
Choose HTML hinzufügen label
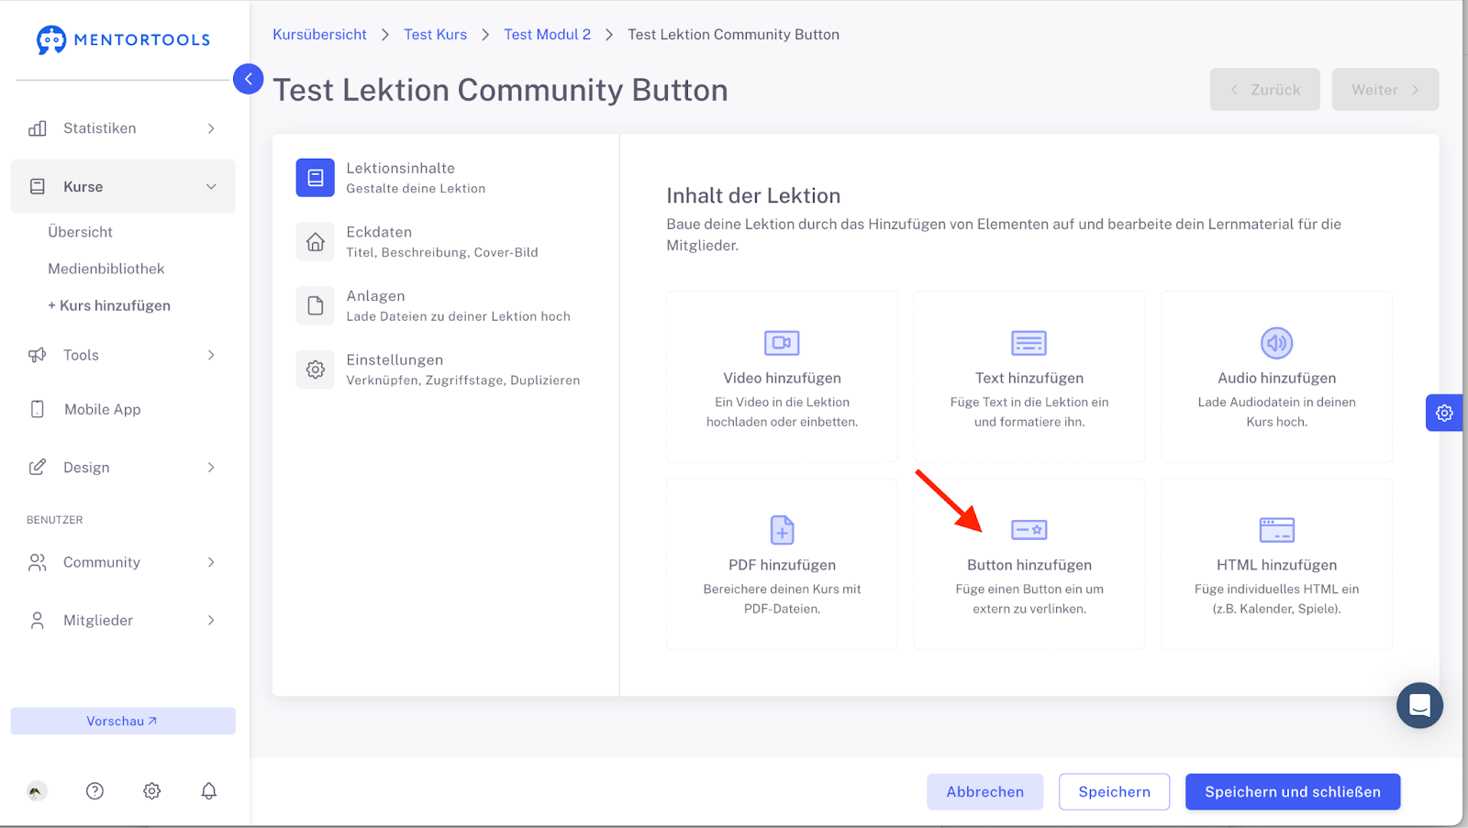tap(1276, 565)
